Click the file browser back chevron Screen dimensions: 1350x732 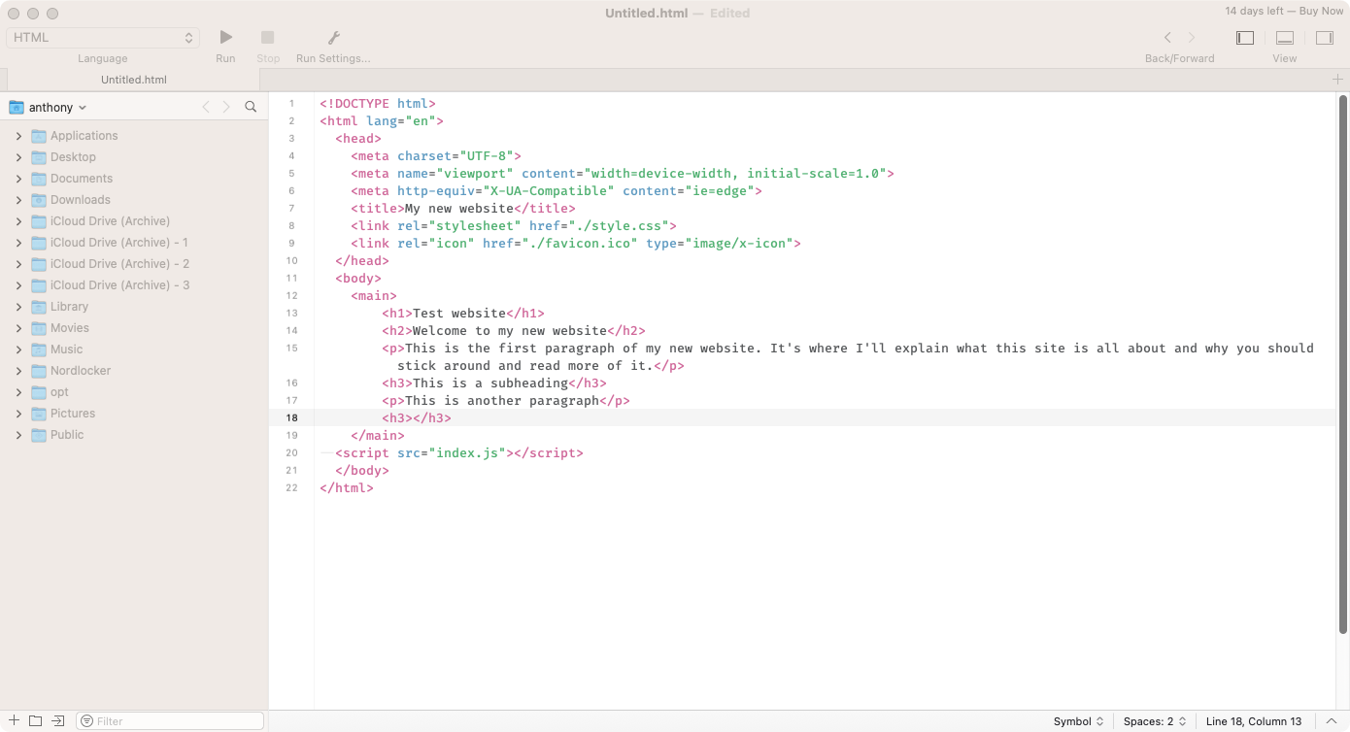(206, 107)
